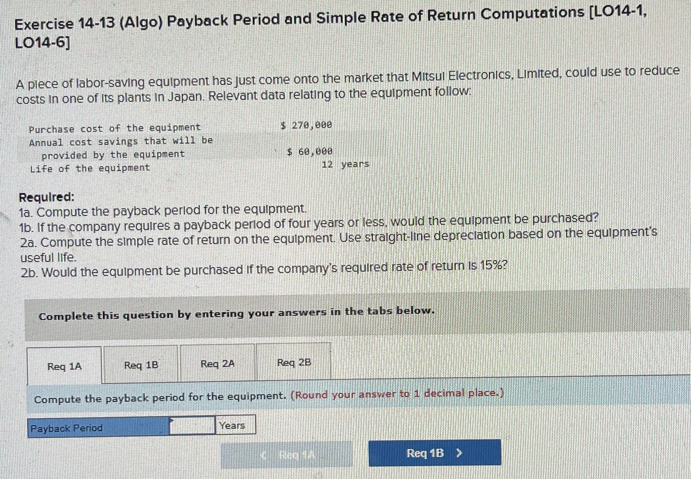Click the Payback Period row label
691x479 pixels.
click(x=66, y=428)
